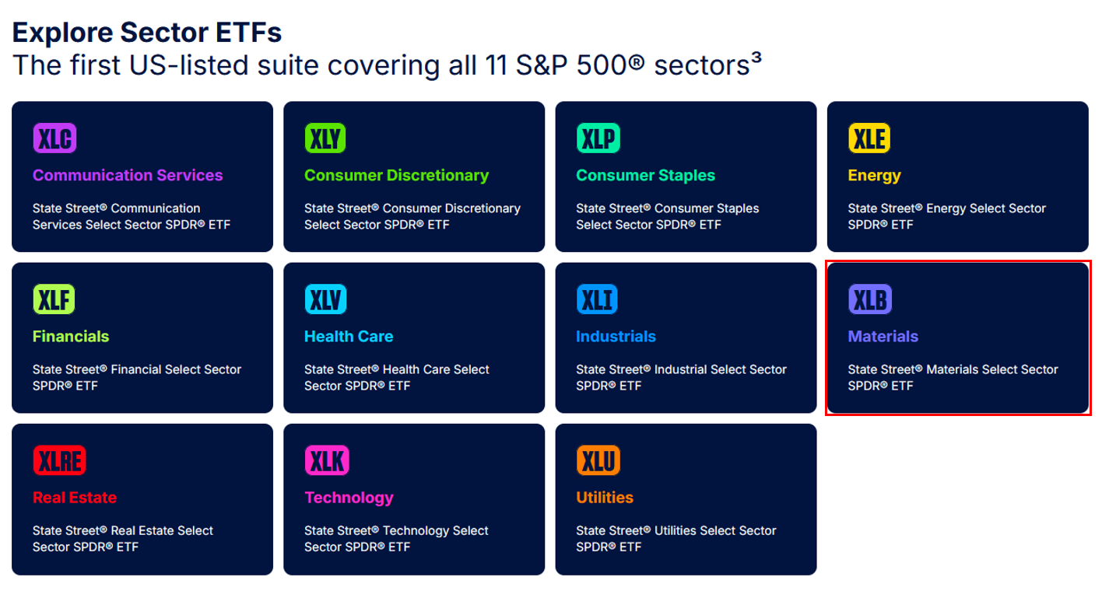This screenshot has height=598, width=1102.
Task: Click State Street Technology Select Sector description
Action: coord(396,538)
